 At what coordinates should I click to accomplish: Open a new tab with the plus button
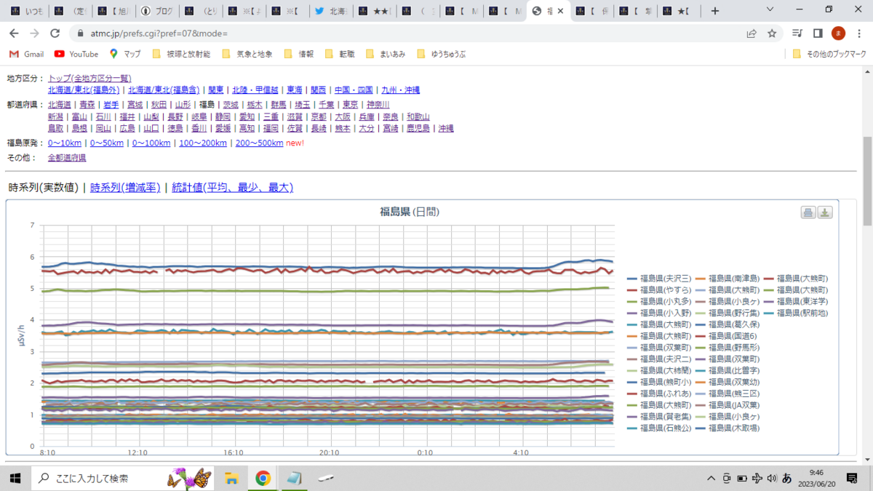[715, 11]
